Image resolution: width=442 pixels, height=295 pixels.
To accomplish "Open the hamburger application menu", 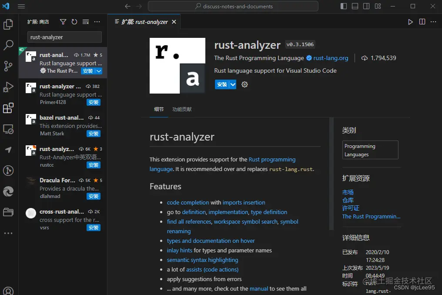I will click(x=21, y=6).
